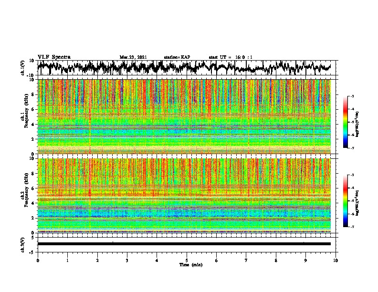Click the '6' kHz tick on ch.2 spectrogram
Image resolution: width=378 pixels, height=292 pixels.
[33, 188]
